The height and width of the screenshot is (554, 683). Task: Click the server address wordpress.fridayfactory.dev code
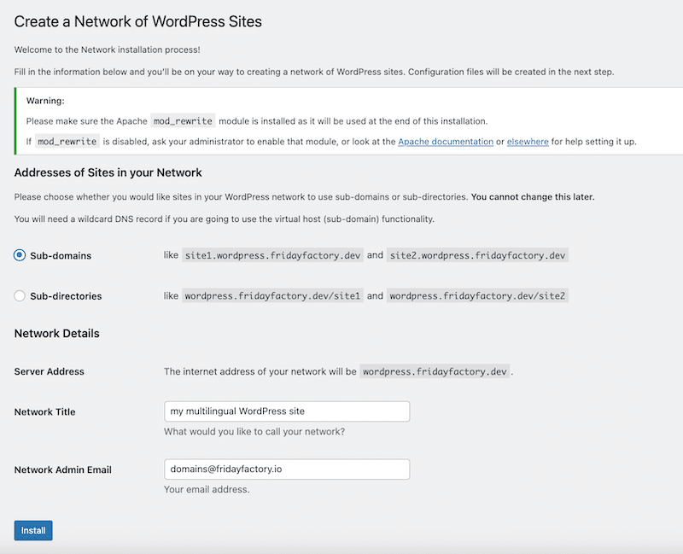click(x=435, y=371)
